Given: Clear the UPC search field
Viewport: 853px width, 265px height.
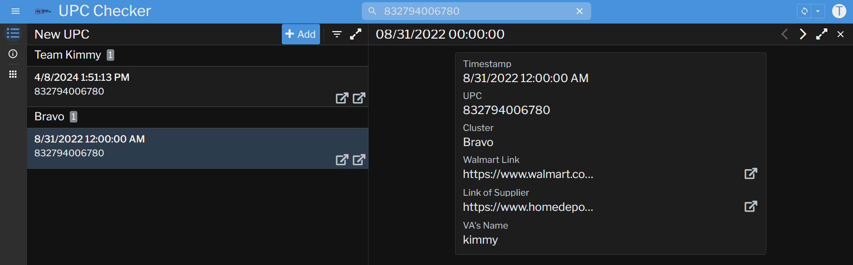Looking at the screenshot, I should pyautogui.click(x=579, y=11).
